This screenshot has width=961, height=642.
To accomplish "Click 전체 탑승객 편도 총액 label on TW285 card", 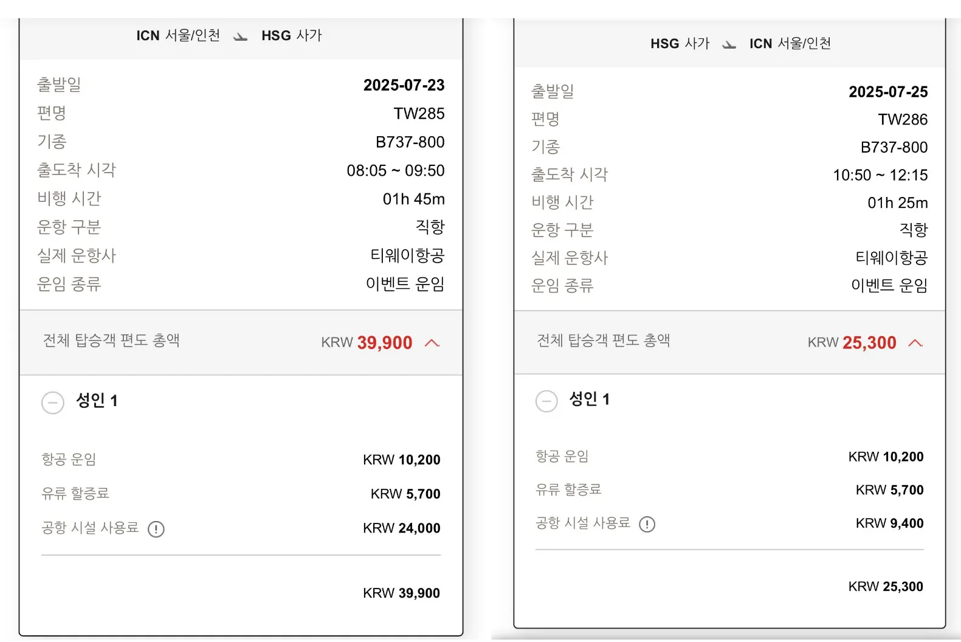I will 111,340.
